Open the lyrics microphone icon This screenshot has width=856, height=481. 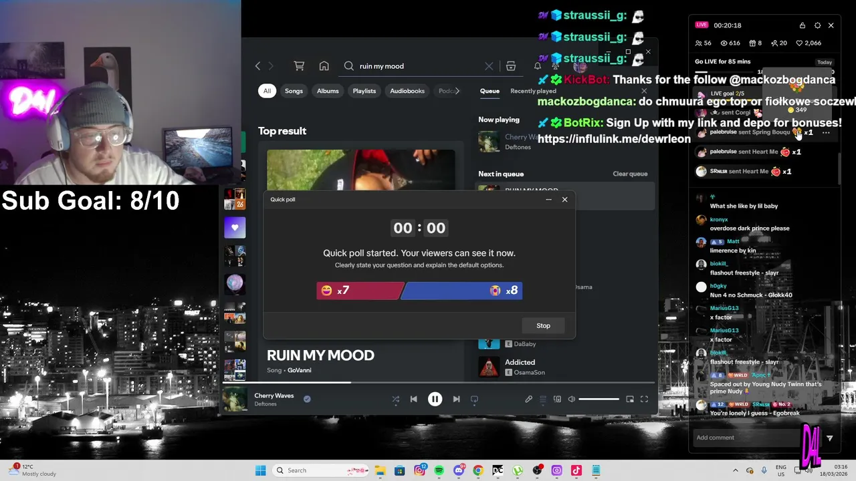point(528,399)
